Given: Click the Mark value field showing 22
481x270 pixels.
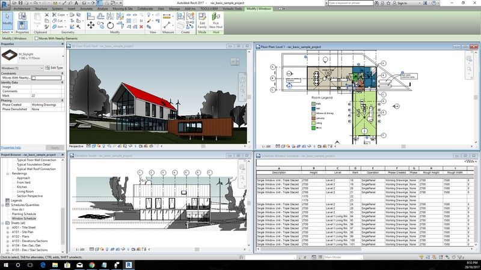Looking at the screenshot, I should pos(47,96).
